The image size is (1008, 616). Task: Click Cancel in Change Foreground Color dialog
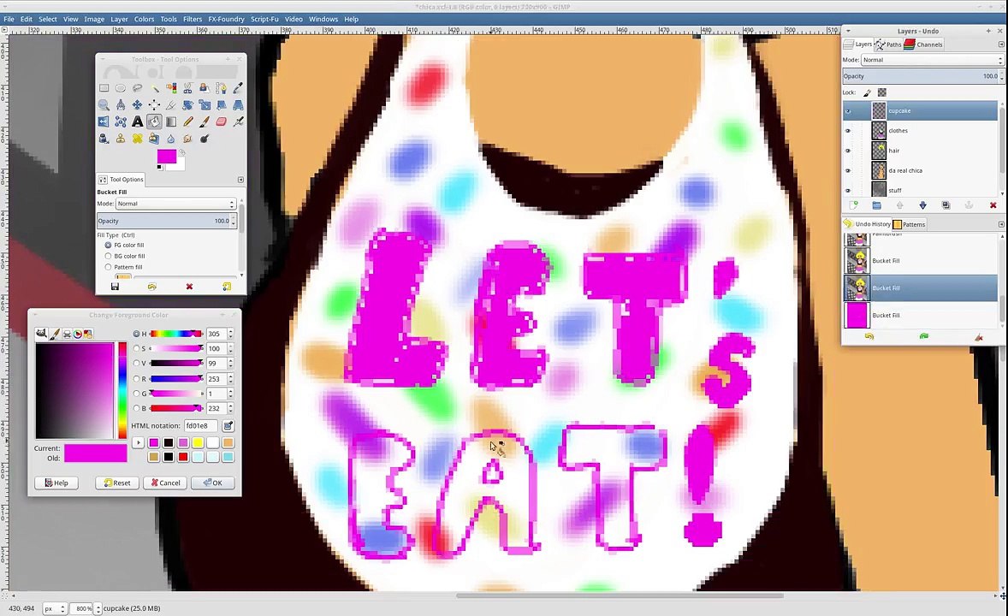[x=165, y=483]
